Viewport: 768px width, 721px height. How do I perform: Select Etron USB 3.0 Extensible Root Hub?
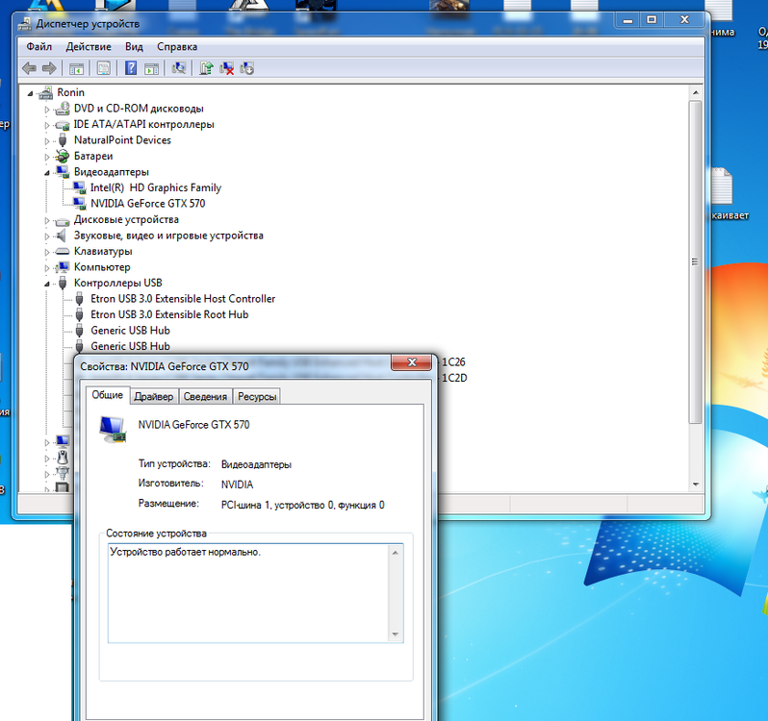click(169, 314)
